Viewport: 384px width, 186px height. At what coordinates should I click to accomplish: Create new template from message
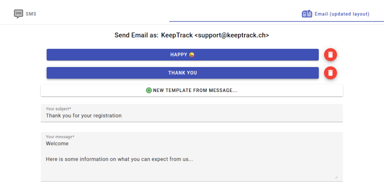pos(192,90)
